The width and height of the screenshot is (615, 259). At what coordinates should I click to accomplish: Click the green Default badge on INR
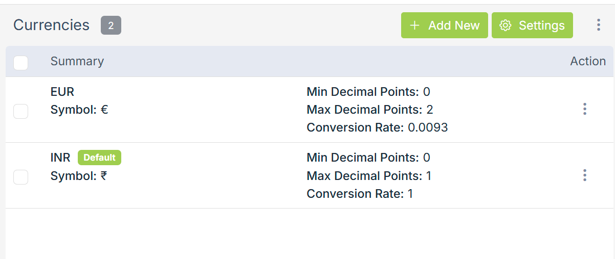[x=99, y=158]
